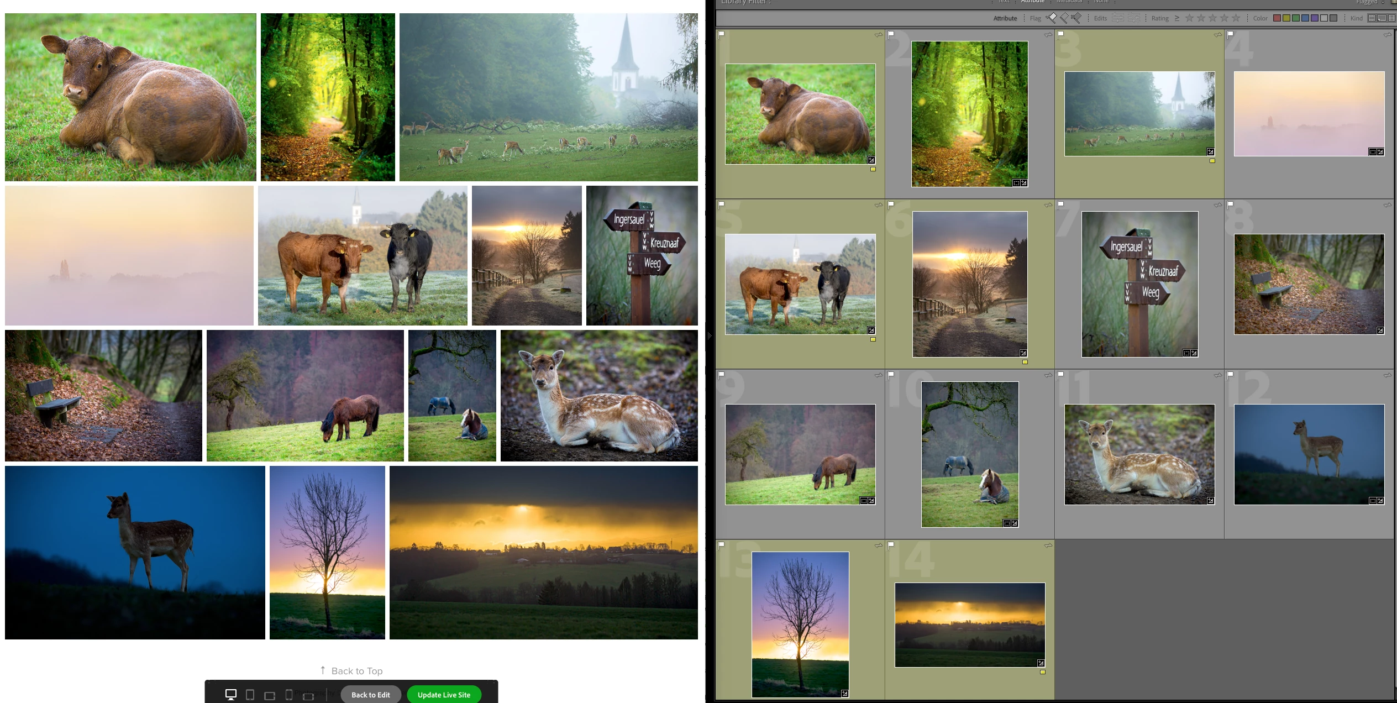Toggle flag on forest path cell 2
The height and width of the screenshot is (703, 1397).
pos(891,34)
